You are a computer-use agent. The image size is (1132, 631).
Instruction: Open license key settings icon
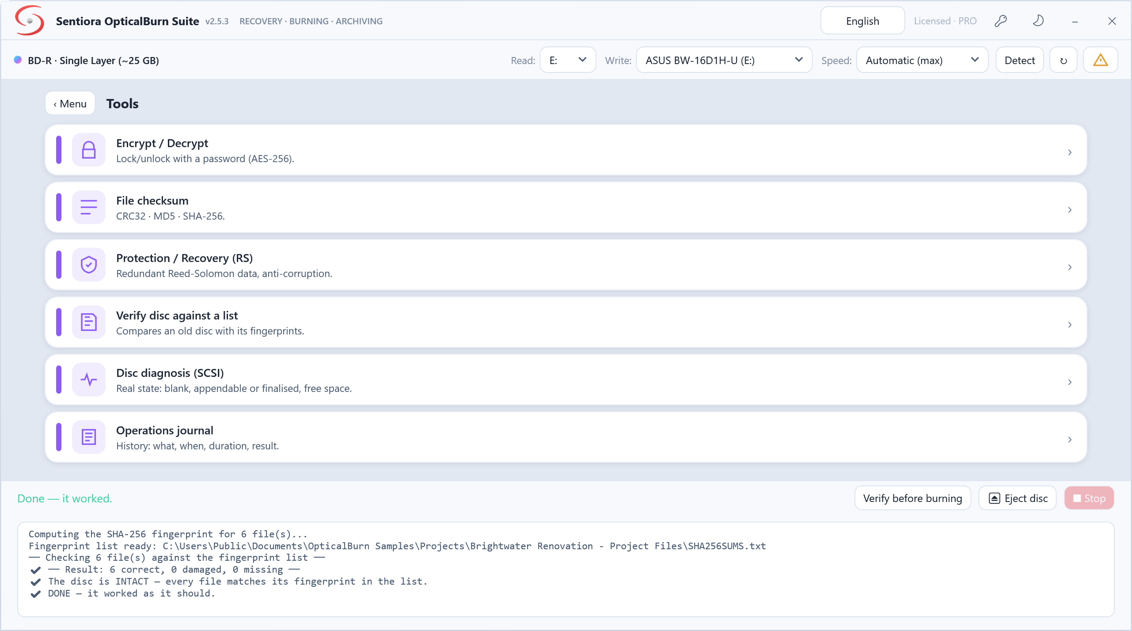pyautogui.click(x=1000, y=21)
